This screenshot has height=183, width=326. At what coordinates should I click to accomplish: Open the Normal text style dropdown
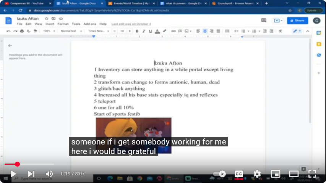pos(71,31)
